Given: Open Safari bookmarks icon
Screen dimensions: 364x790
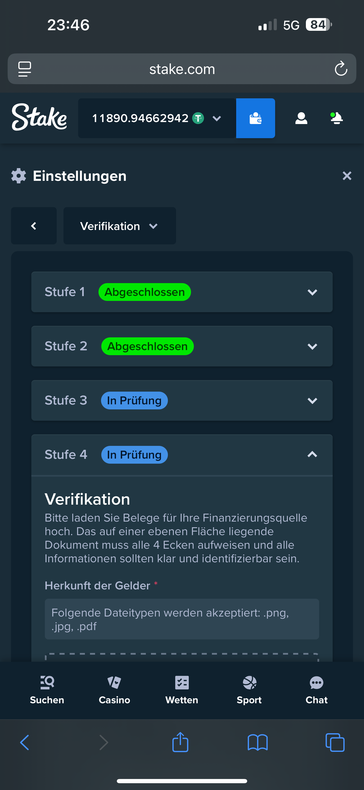Looking at the screenshot, I should coord(257,743).
